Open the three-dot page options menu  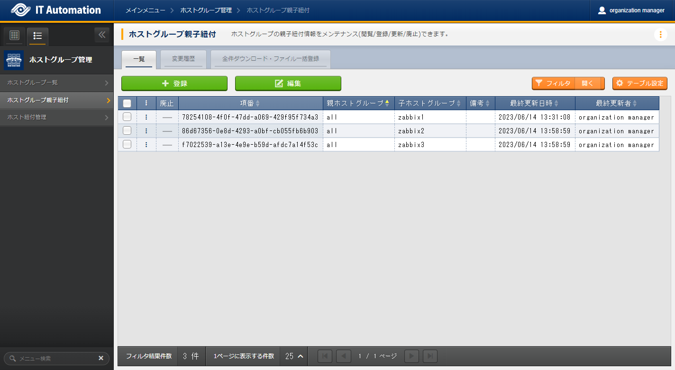click(660, 35)
